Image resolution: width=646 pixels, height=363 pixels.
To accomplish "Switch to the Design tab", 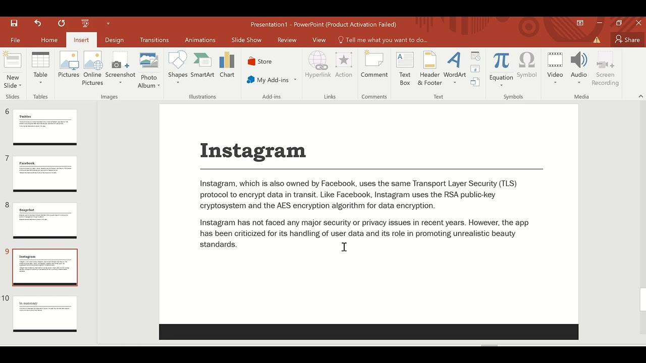I will click(114, 40).
